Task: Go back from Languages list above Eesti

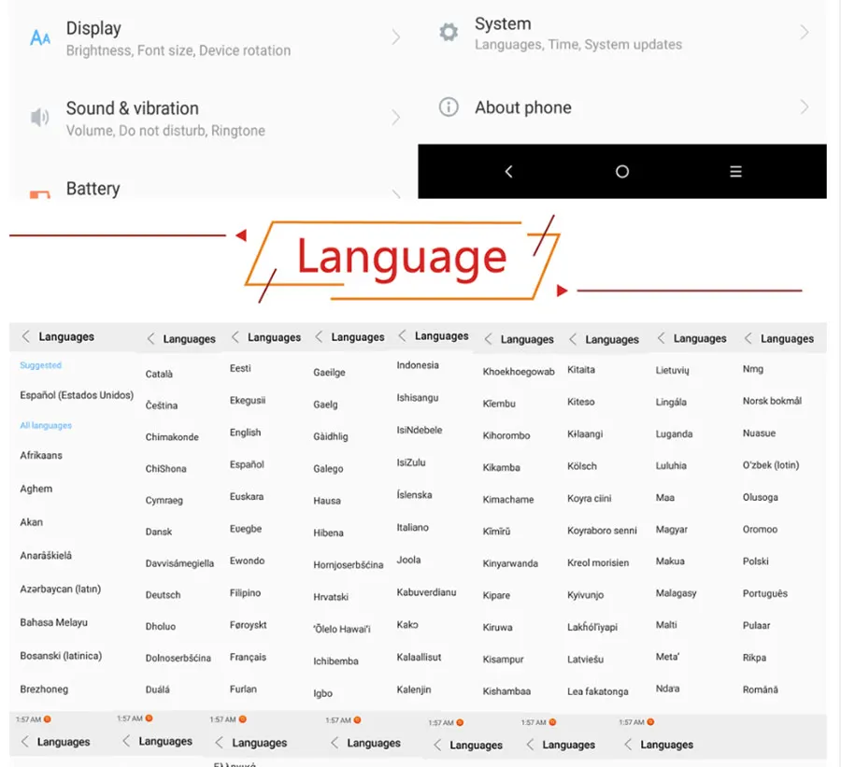Action: 235,337
